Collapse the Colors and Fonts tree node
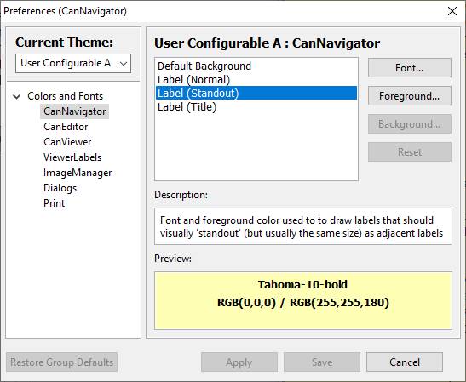 click(17, 96)
